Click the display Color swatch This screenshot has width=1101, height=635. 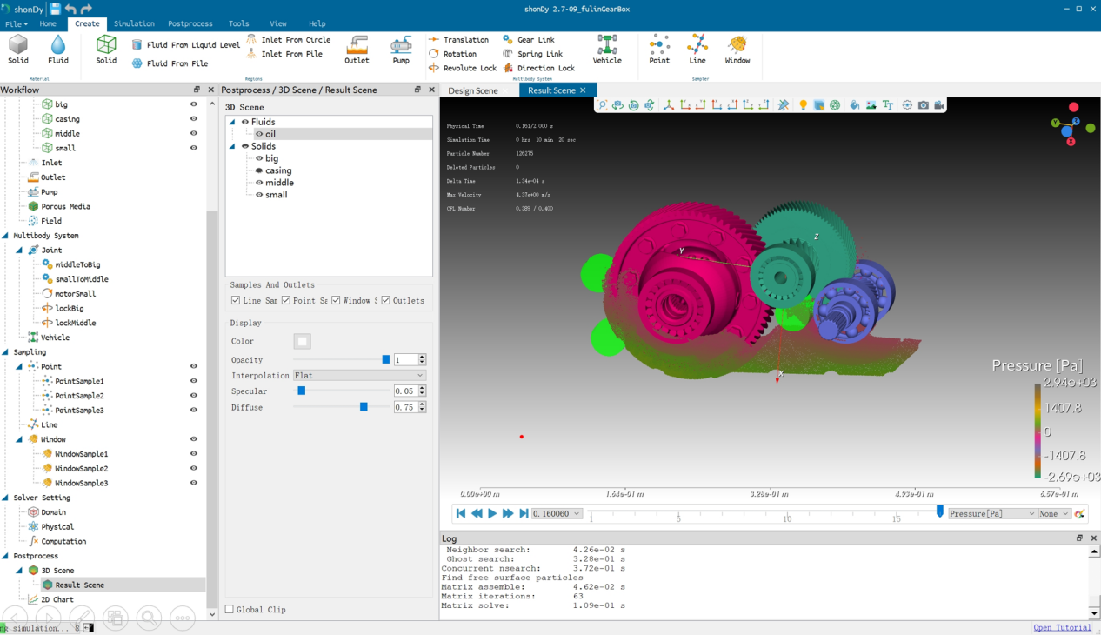tap(302, 341)
